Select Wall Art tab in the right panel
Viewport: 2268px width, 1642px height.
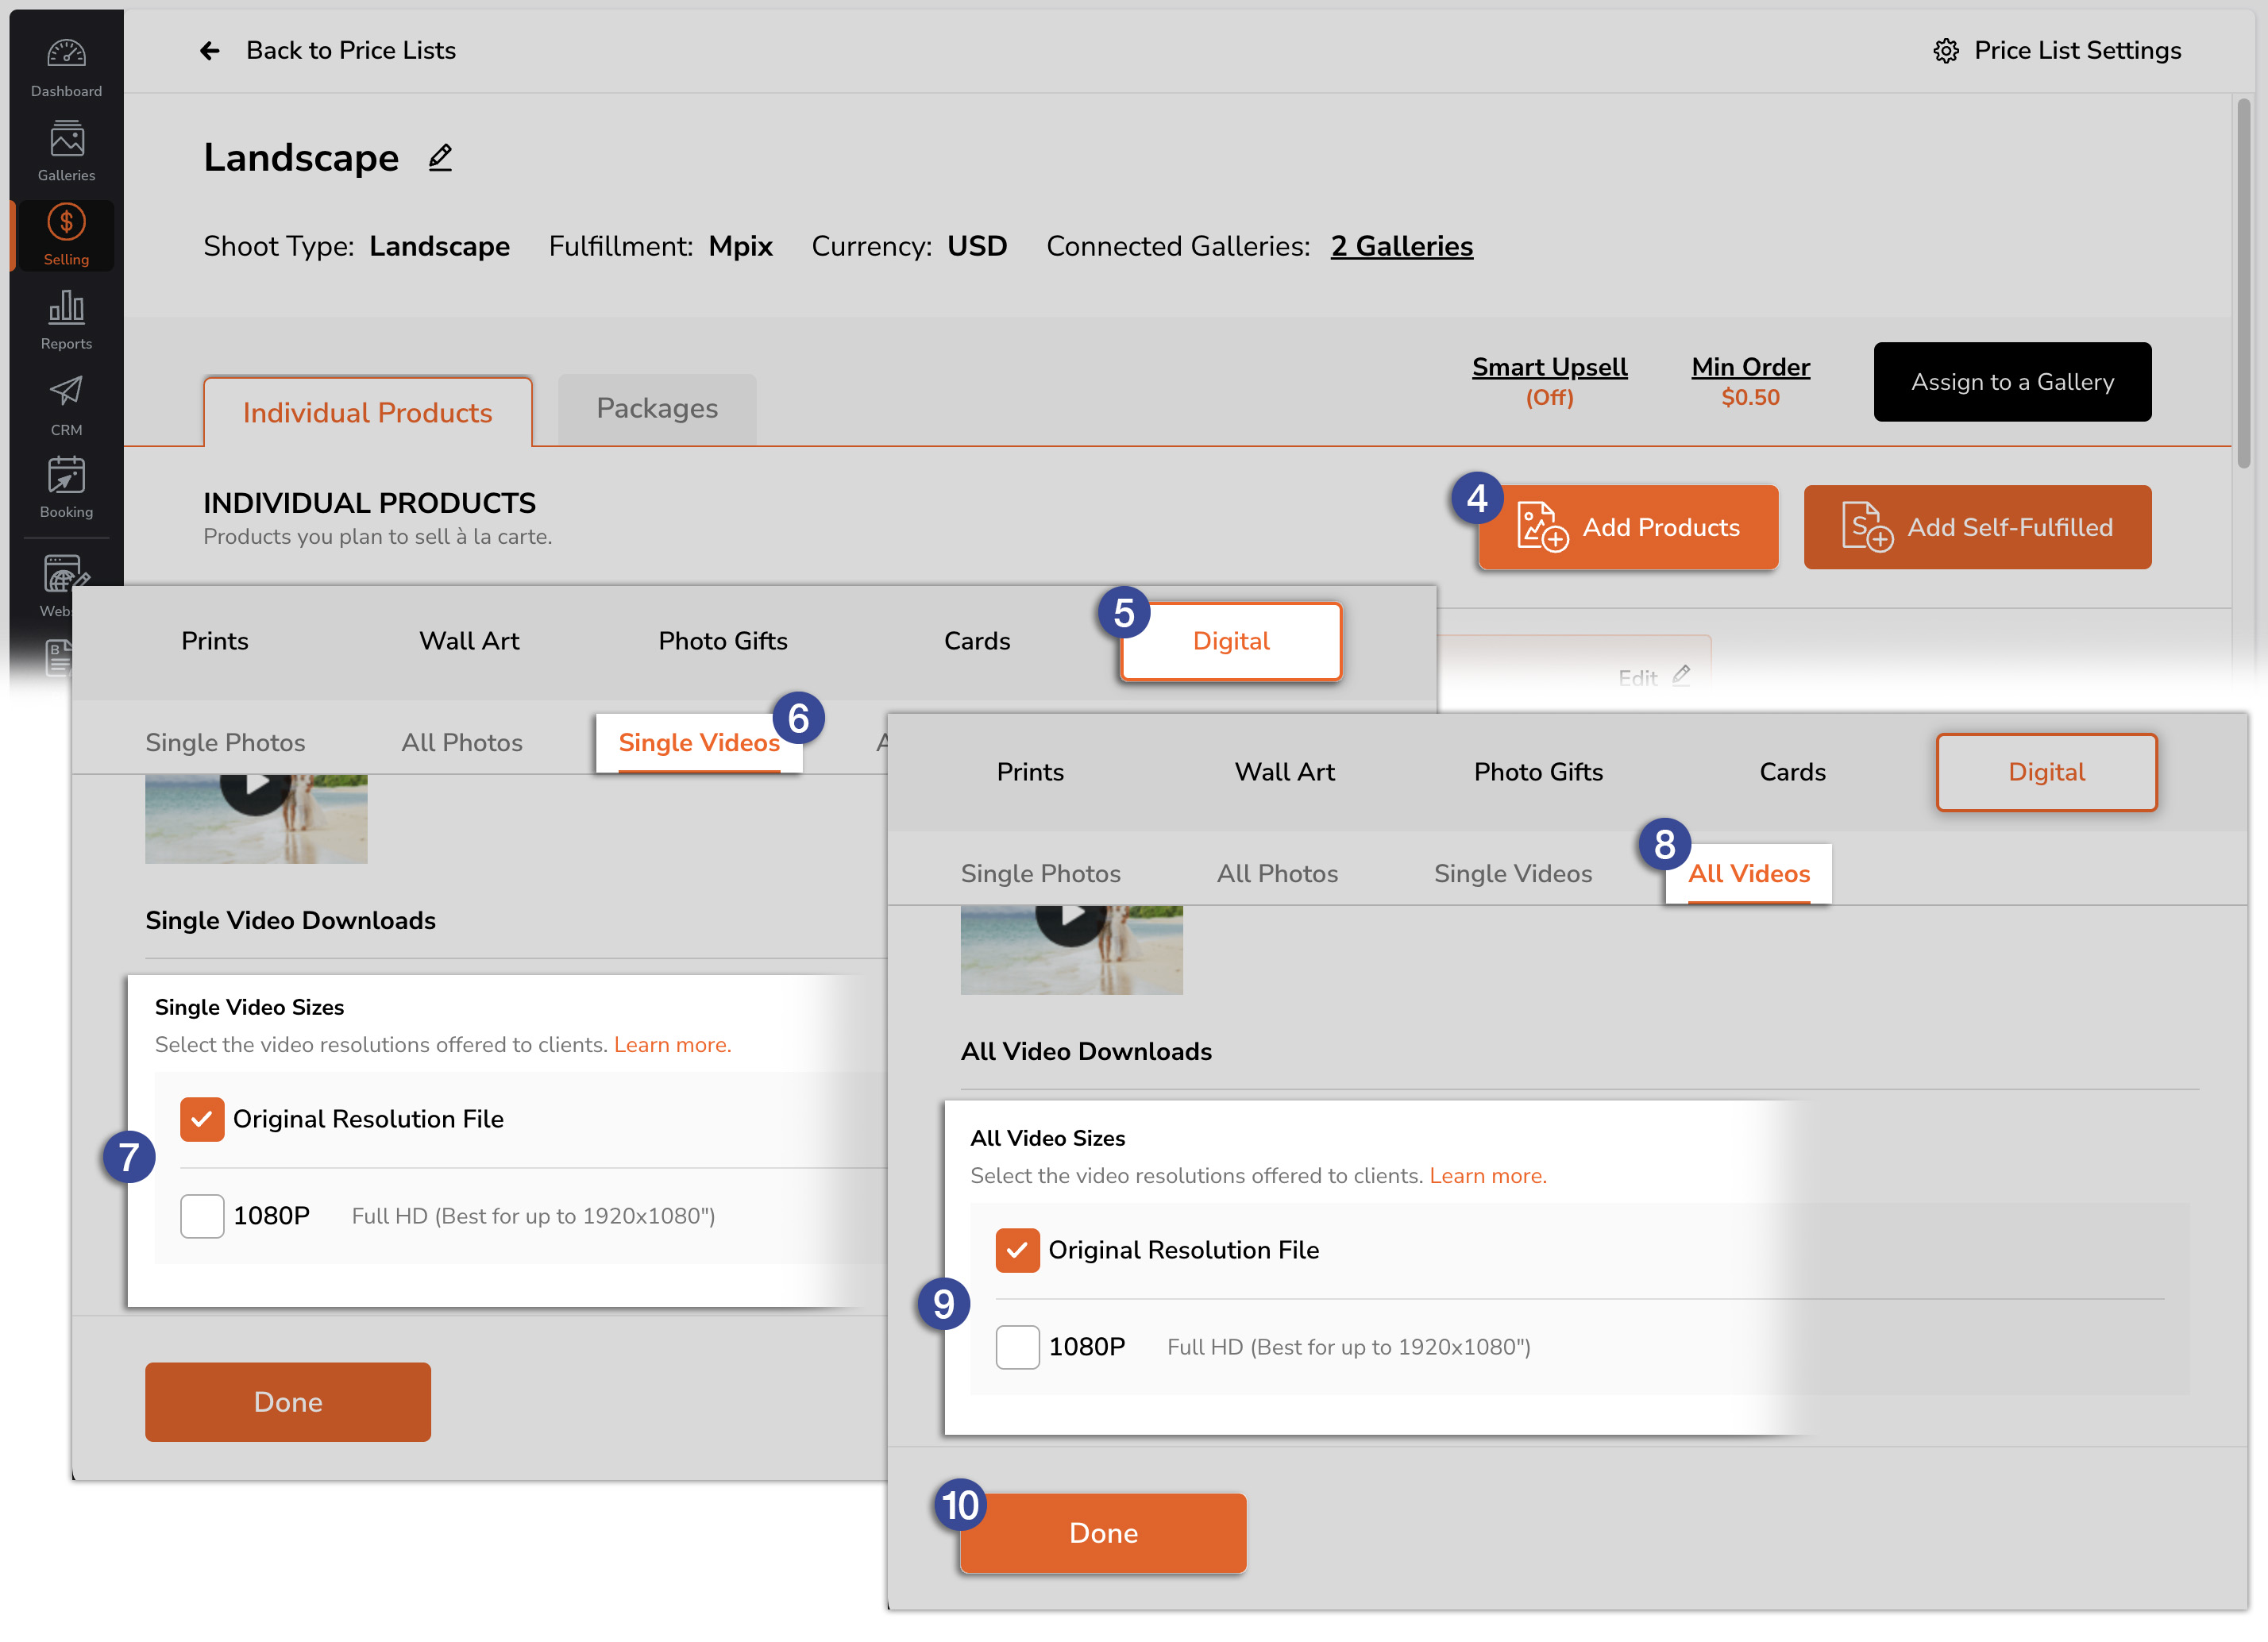click(1284, 772)
